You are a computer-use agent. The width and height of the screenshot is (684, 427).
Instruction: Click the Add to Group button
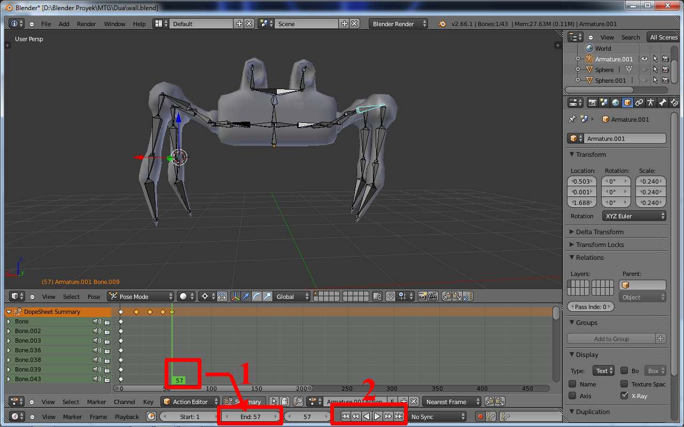(x=612, y=338)
